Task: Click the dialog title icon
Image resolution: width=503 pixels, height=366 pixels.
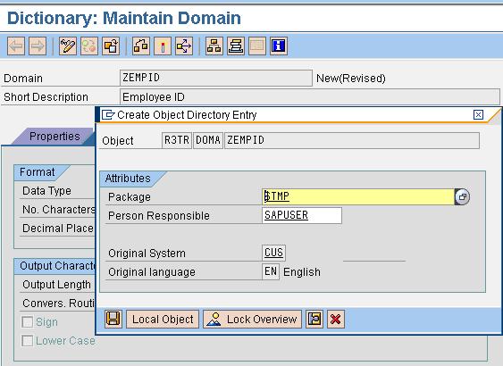Action: [108, 115]
